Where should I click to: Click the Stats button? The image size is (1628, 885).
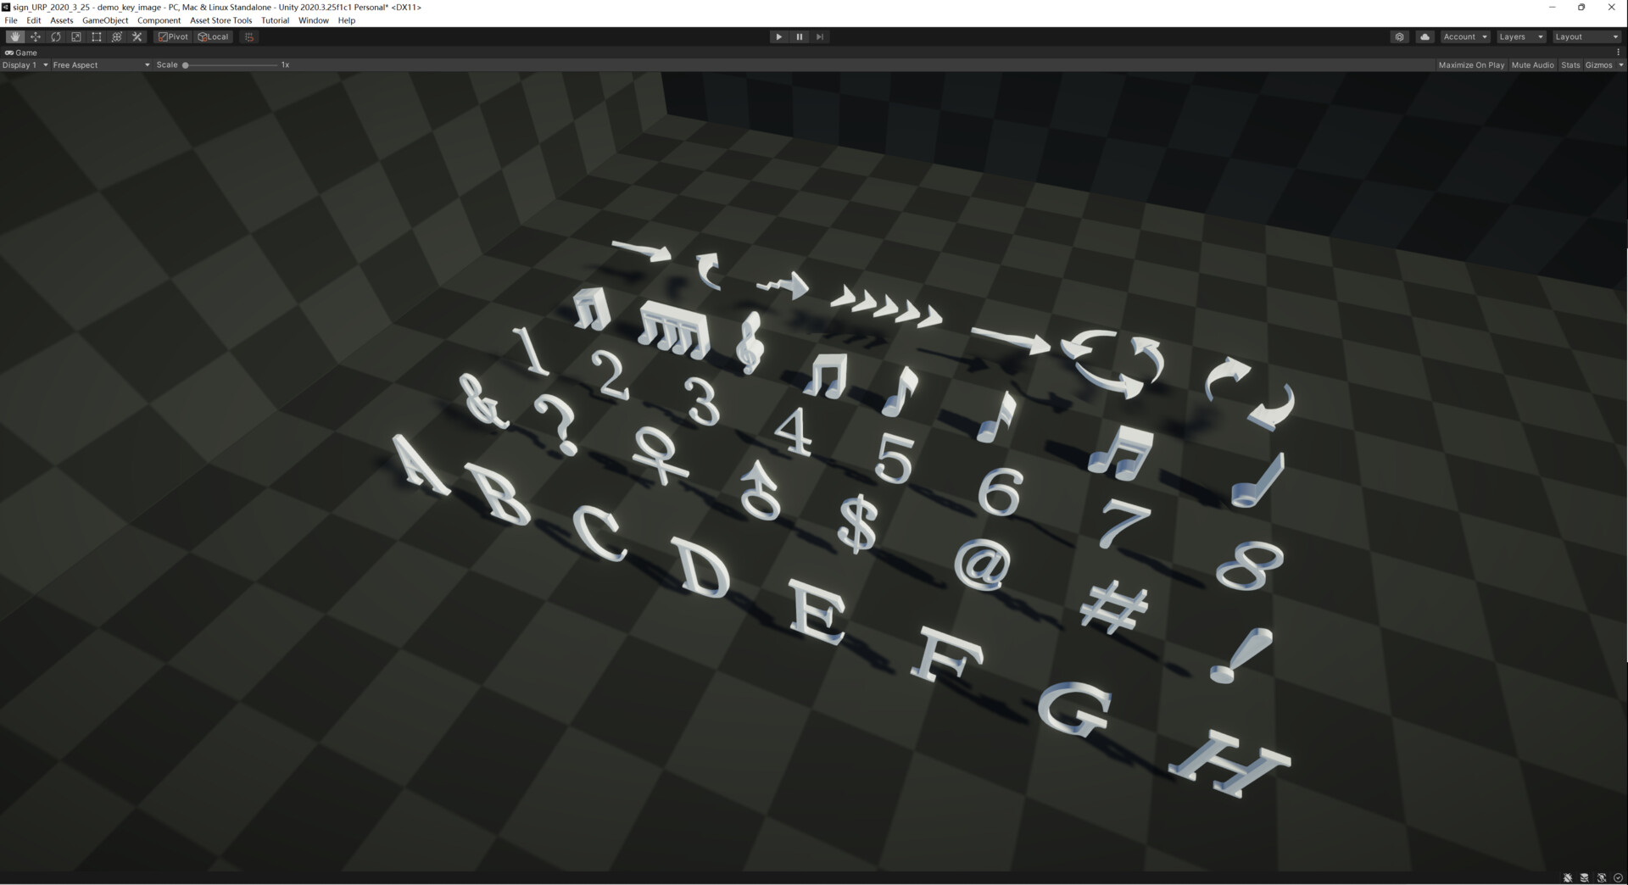tap(1570, 64)
